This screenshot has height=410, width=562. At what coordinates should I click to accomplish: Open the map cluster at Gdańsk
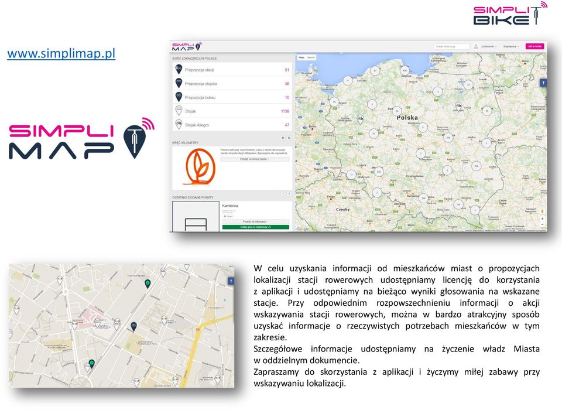click(405, 70)
